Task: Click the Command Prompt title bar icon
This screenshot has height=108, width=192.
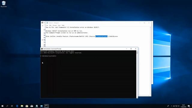Action: pyautogui.click(x=42, y=49)
